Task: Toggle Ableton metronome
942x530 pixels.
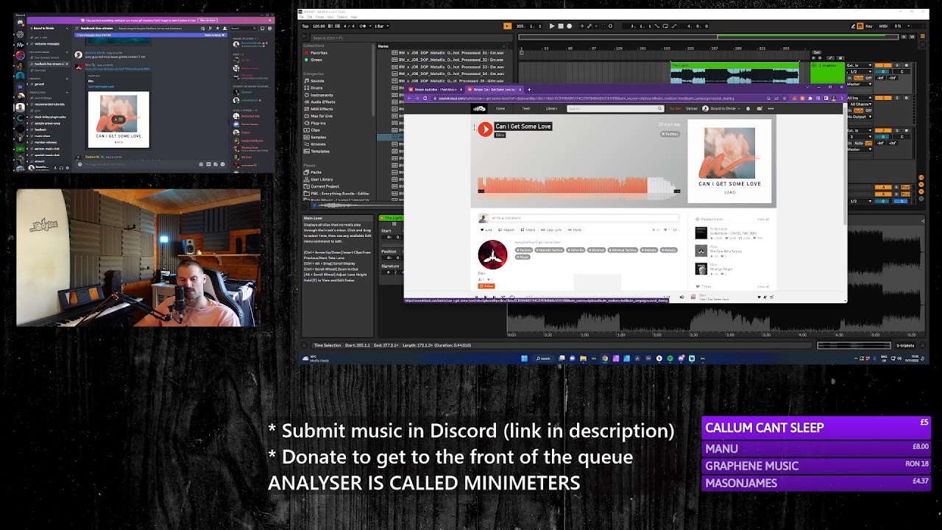Action: coord(361,26)
